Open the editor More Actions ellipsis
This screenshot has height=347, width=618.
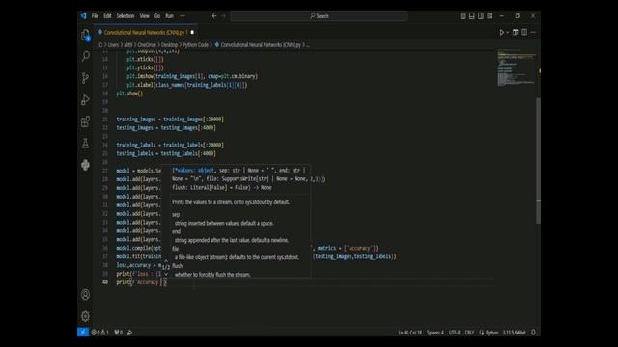533,32
